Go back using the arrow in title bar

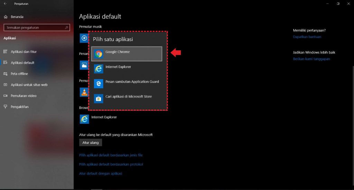tap(5, 3)
